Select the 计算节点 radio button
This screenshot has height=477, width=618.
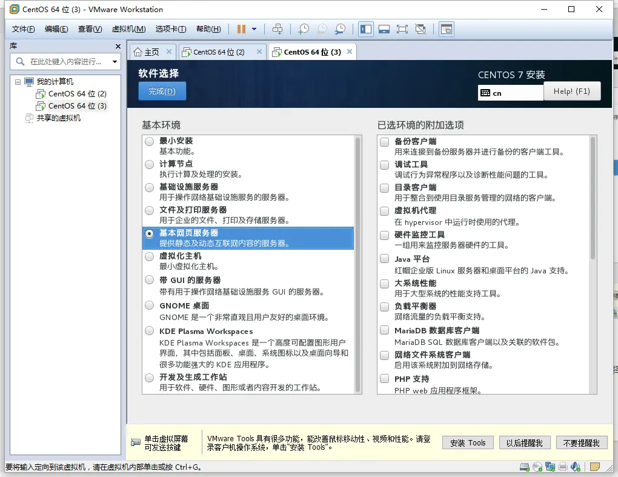[x=150, y=164]
